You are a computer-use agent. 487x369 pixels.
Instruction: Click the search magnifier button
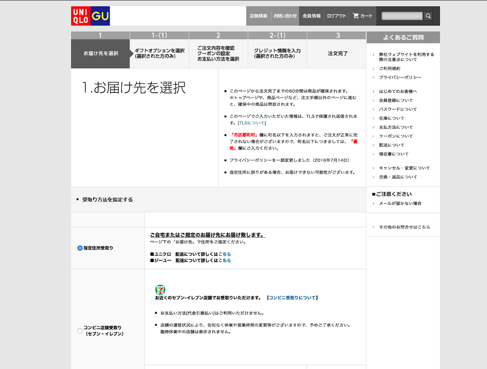point(428,16)
